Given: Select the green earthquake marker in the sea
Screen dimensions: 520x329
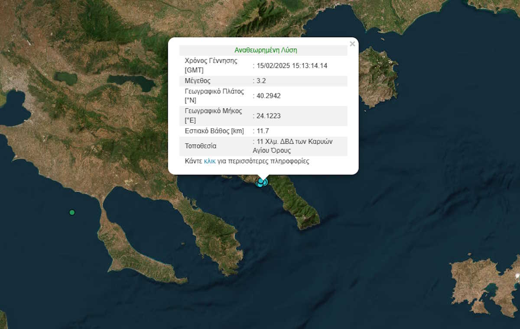Looking at the screenshot, I should click(x=72, y=212).
